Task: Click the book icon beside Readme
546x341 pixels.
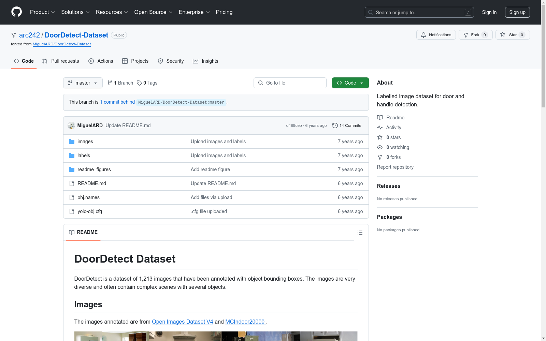Action: click(x=380, y=118)
